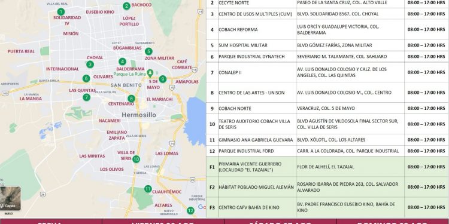Click the AMAPOLAS map label
Viewport: 449px width, 224px height.
[x=187, y=82]
